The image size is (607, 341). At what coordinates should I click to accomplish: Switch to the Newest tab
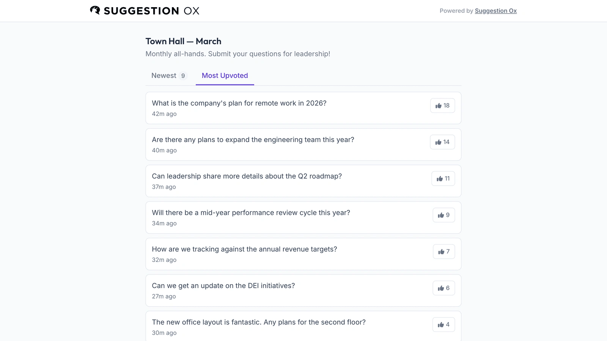point(164,75)
